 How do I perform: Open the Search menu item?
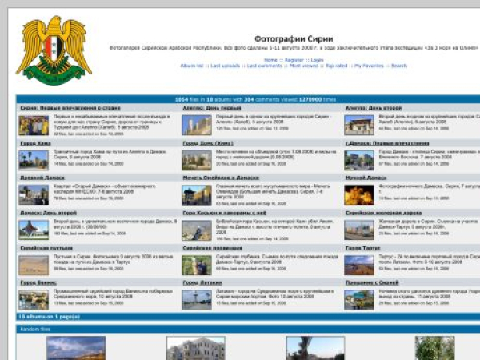coord(399,66)
